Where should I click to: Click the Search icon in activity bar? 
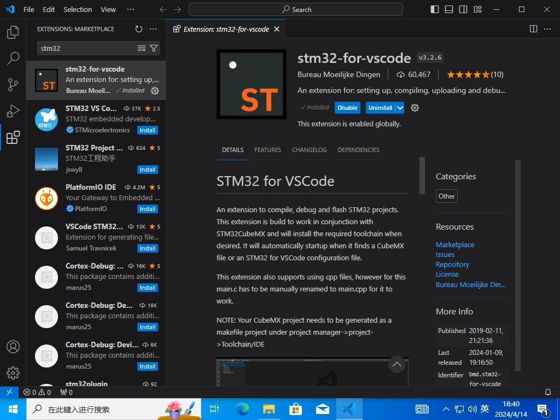(x=13, y=59)
